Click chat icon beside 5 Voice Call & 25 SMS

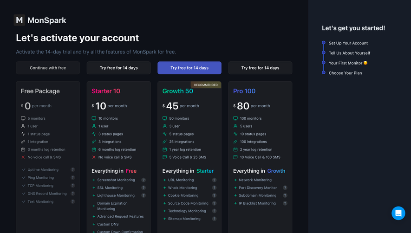tap(164, 157)
